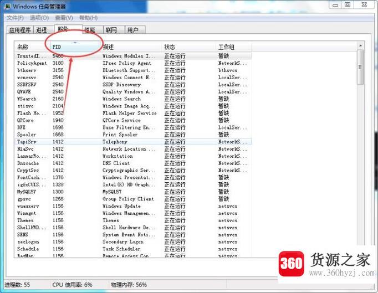378x293 pixels.
Task: Switch to the 应用程序 tab
Action: point(20,30)
